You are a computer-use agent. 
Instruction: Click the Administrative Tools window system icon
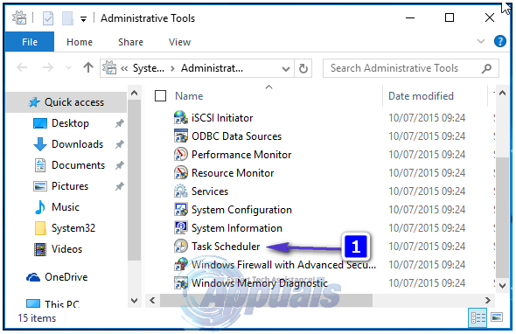(19, 17)
